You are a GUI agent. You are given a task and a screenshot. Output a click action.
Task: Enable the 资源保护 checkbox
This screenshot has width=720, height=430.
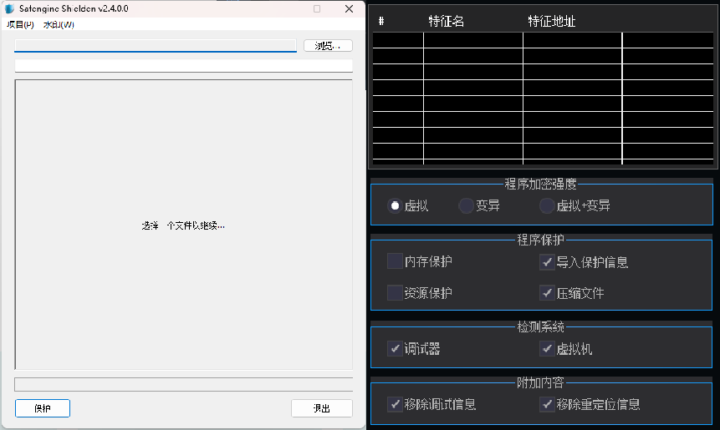coord(395,292)
